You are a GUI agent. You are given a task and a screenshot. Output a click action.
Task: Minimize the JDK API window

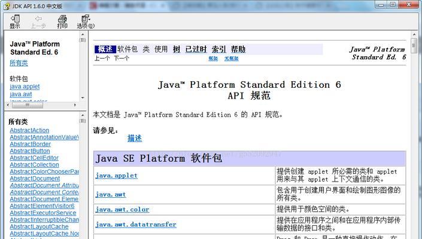381,5
